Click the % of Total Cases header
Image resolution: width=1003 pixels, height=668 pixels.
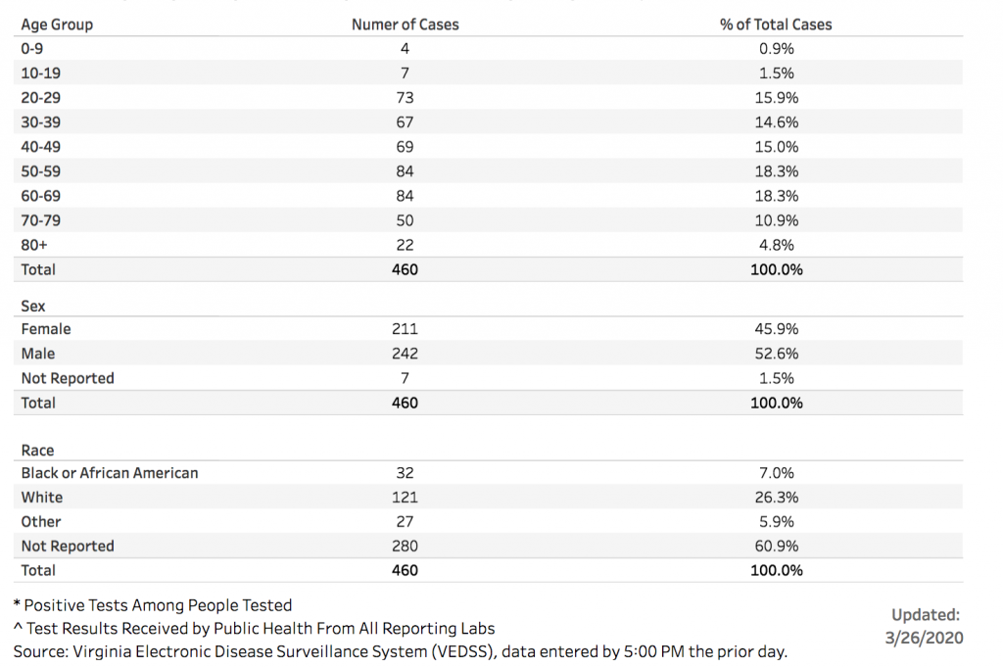pos(776,24)
